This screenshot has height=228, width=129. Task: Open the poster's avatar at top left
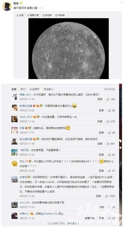(7, 6)
